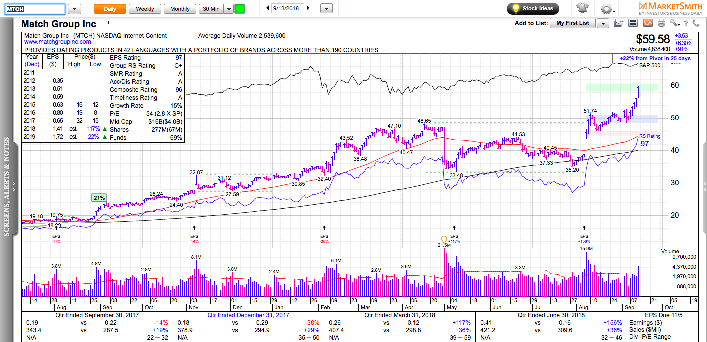Image resolution: width=707 pixels, height=342 pixels.
Task: Go to the previous date with the left arrow
Action: [267, 8]
